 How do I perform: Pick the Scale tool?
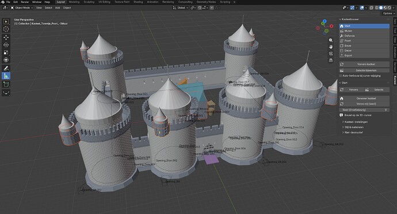6,53
